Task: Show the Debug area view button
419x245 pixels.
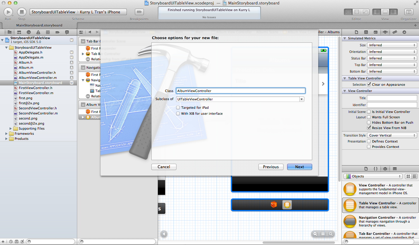Action: pyautogui.click(x=385, y=12)
